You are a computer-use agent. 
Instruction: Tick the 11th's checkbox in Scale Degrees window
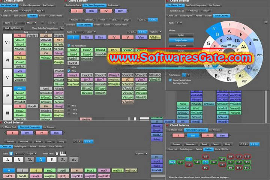point(69,109)
